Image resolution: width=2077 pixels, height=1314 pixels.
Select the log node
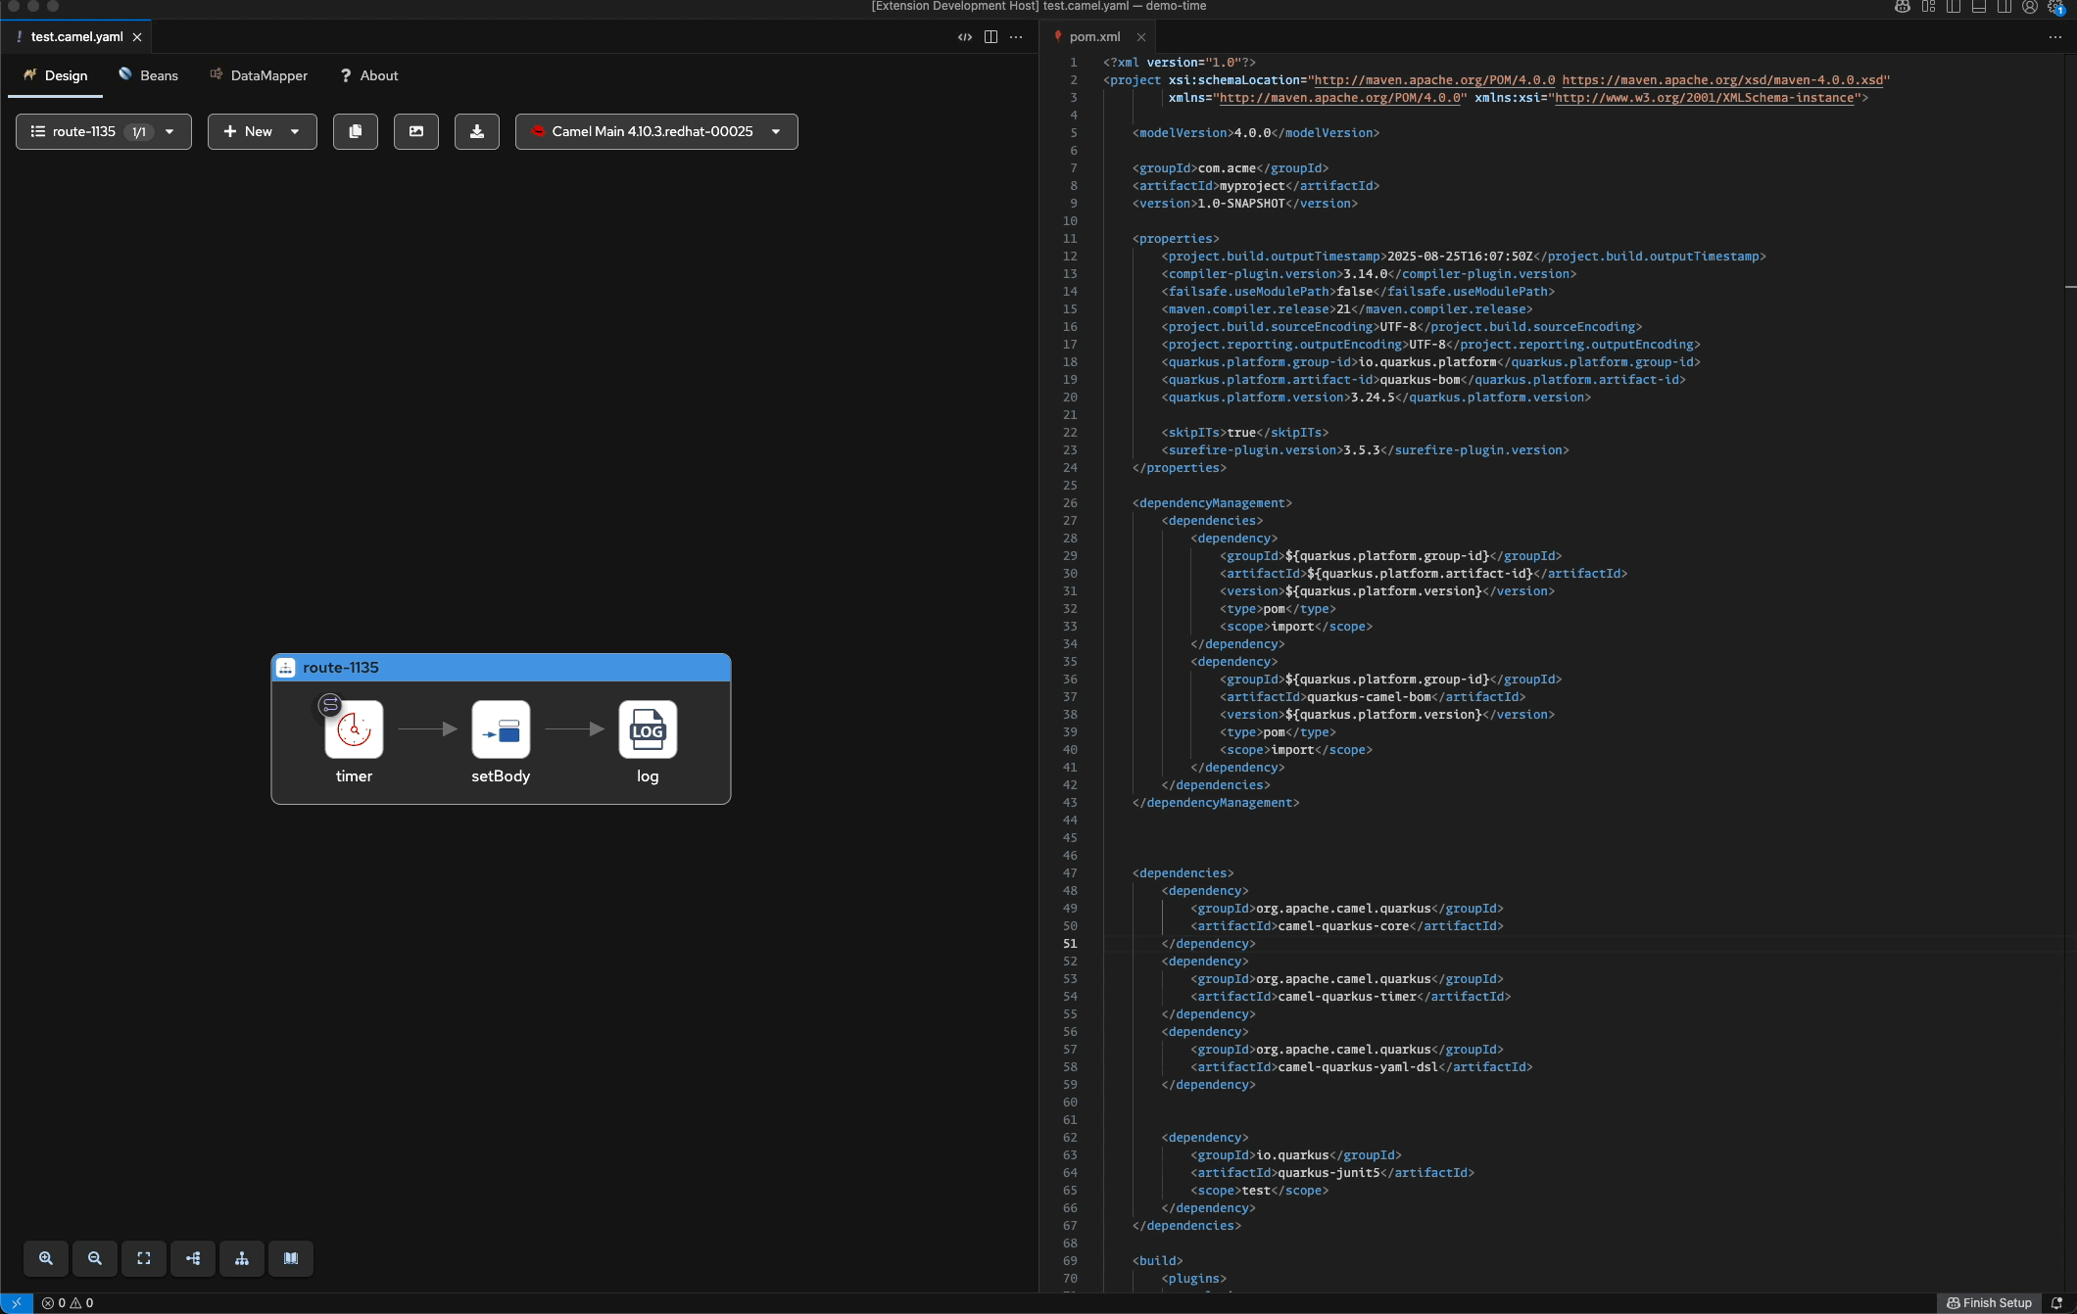pyautogui.click(x=648, y=729)
